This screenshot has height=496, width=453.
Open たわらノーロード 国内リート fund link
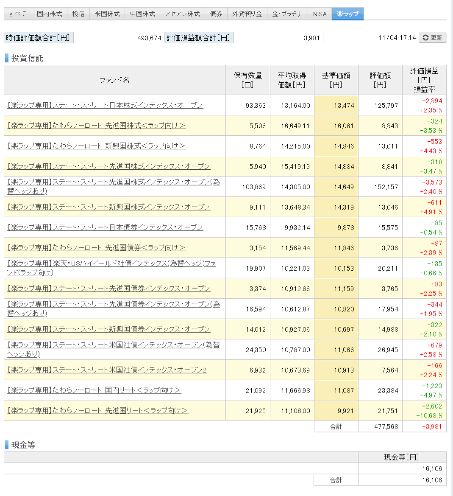click(x=94, y=390)
